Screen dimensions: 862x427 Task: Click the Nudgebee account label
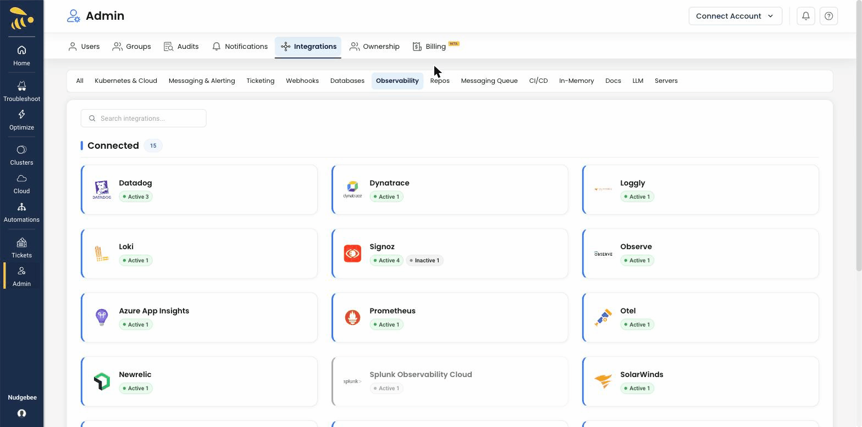tap(22, 397)
